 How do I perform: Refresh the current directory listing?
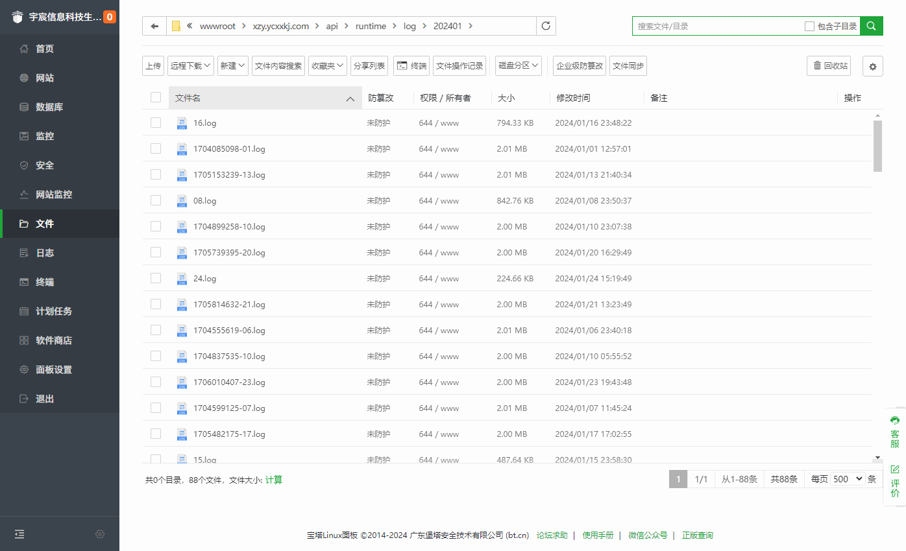tap(546, 26)
